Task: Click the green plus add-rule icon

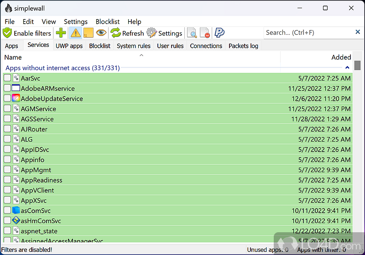Action: pos(61,33)
